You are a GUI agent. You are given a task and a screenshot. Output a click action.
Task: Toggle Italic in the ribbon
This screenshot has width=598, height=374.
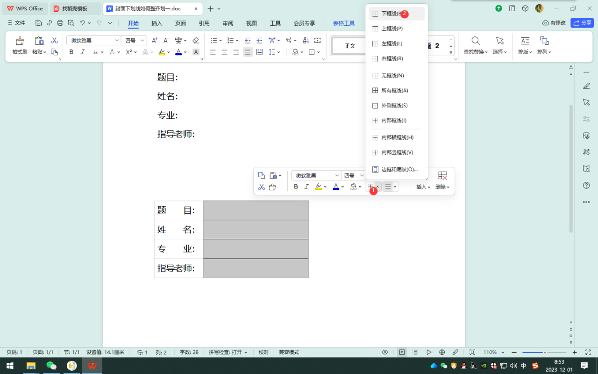click(83, 52)
